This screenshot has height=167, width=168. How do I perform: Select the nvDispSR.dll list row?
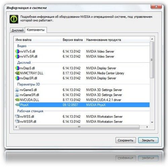pyautogui.click(x=82, y=78)
